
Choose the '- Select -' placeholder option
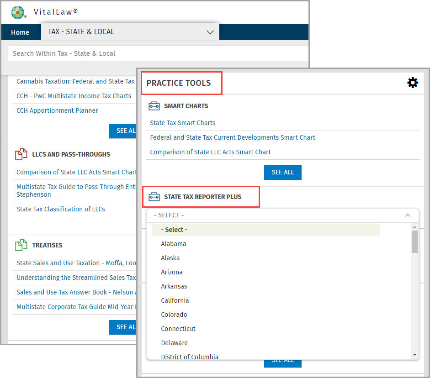pyautogui.click(x=266, y=230)
